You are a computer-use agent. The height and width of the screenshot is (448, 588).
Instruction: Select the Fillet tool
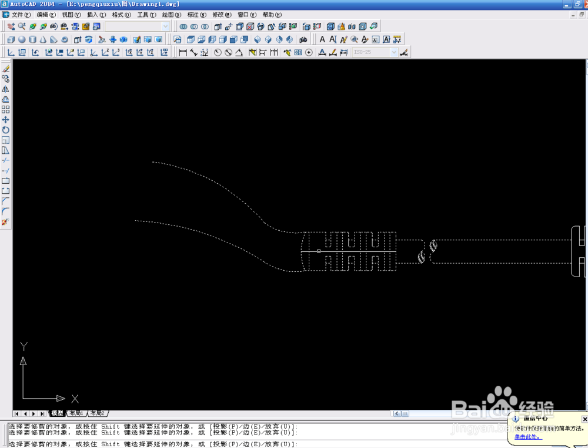[x=6, y=211]
